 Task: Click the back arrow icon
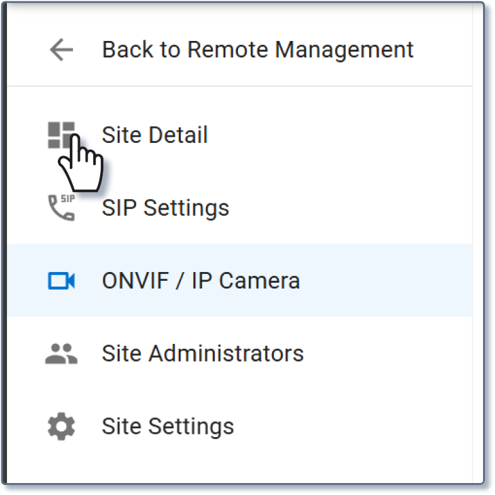[x=62, y=50]
